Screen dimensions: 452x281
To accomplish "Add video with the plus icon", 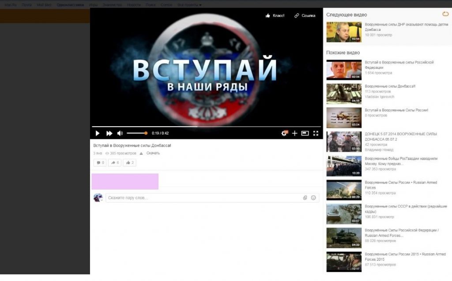I will 294,133.
